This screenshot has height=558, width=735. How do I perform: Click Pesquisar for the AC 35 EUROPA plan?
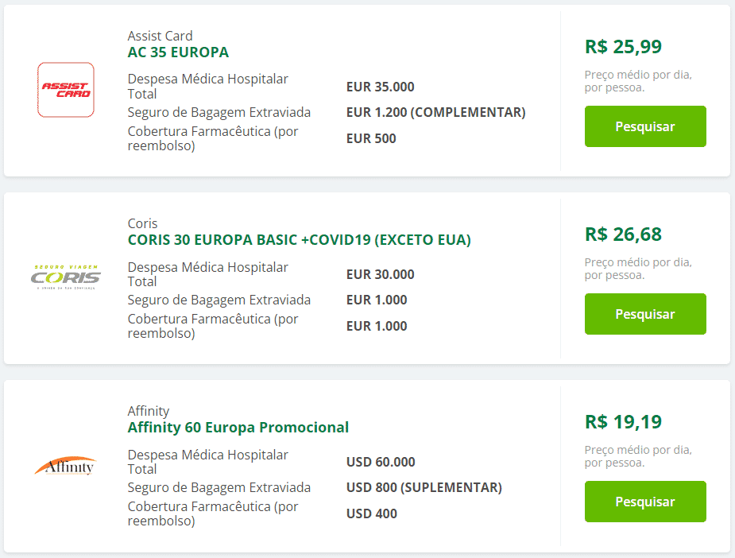pos(645,126)
